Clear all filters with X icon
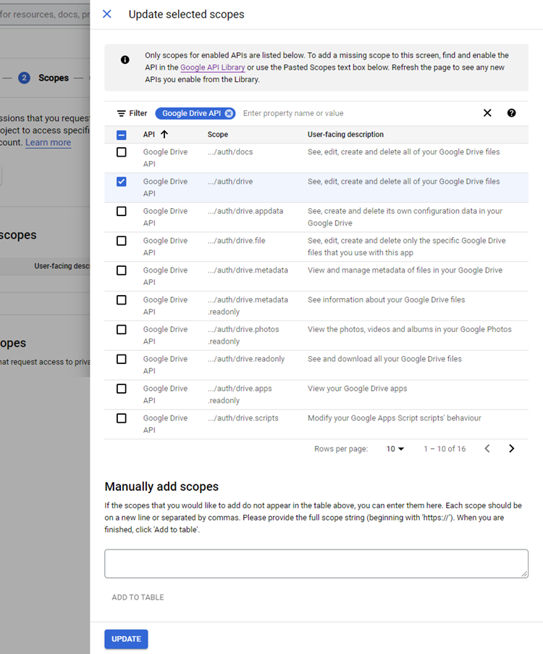The height and width of the screenshot is (654, 543). pyautogui.click(x=487, y=113)
